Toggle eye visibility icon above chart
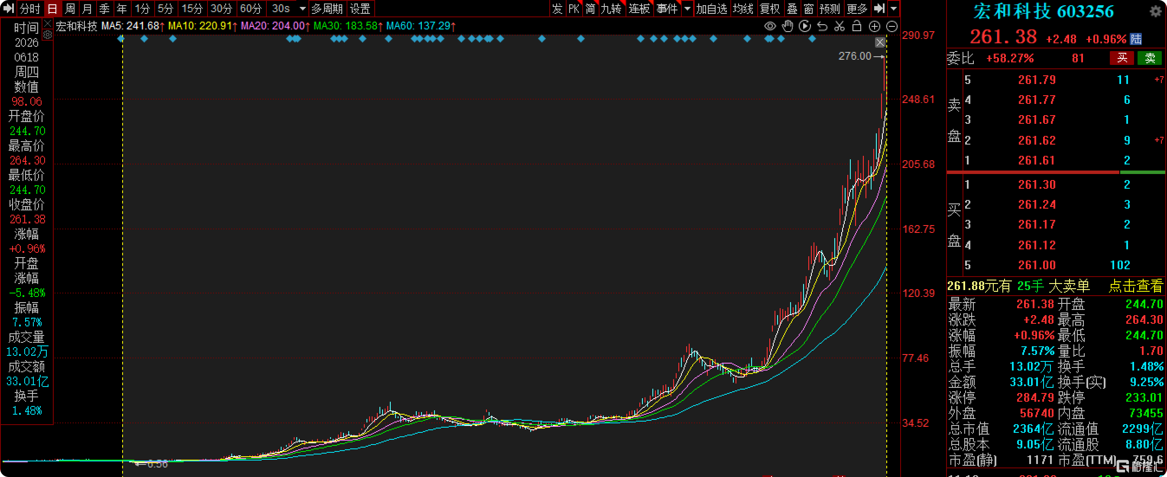1167x477 pixels. click(770, 26)
